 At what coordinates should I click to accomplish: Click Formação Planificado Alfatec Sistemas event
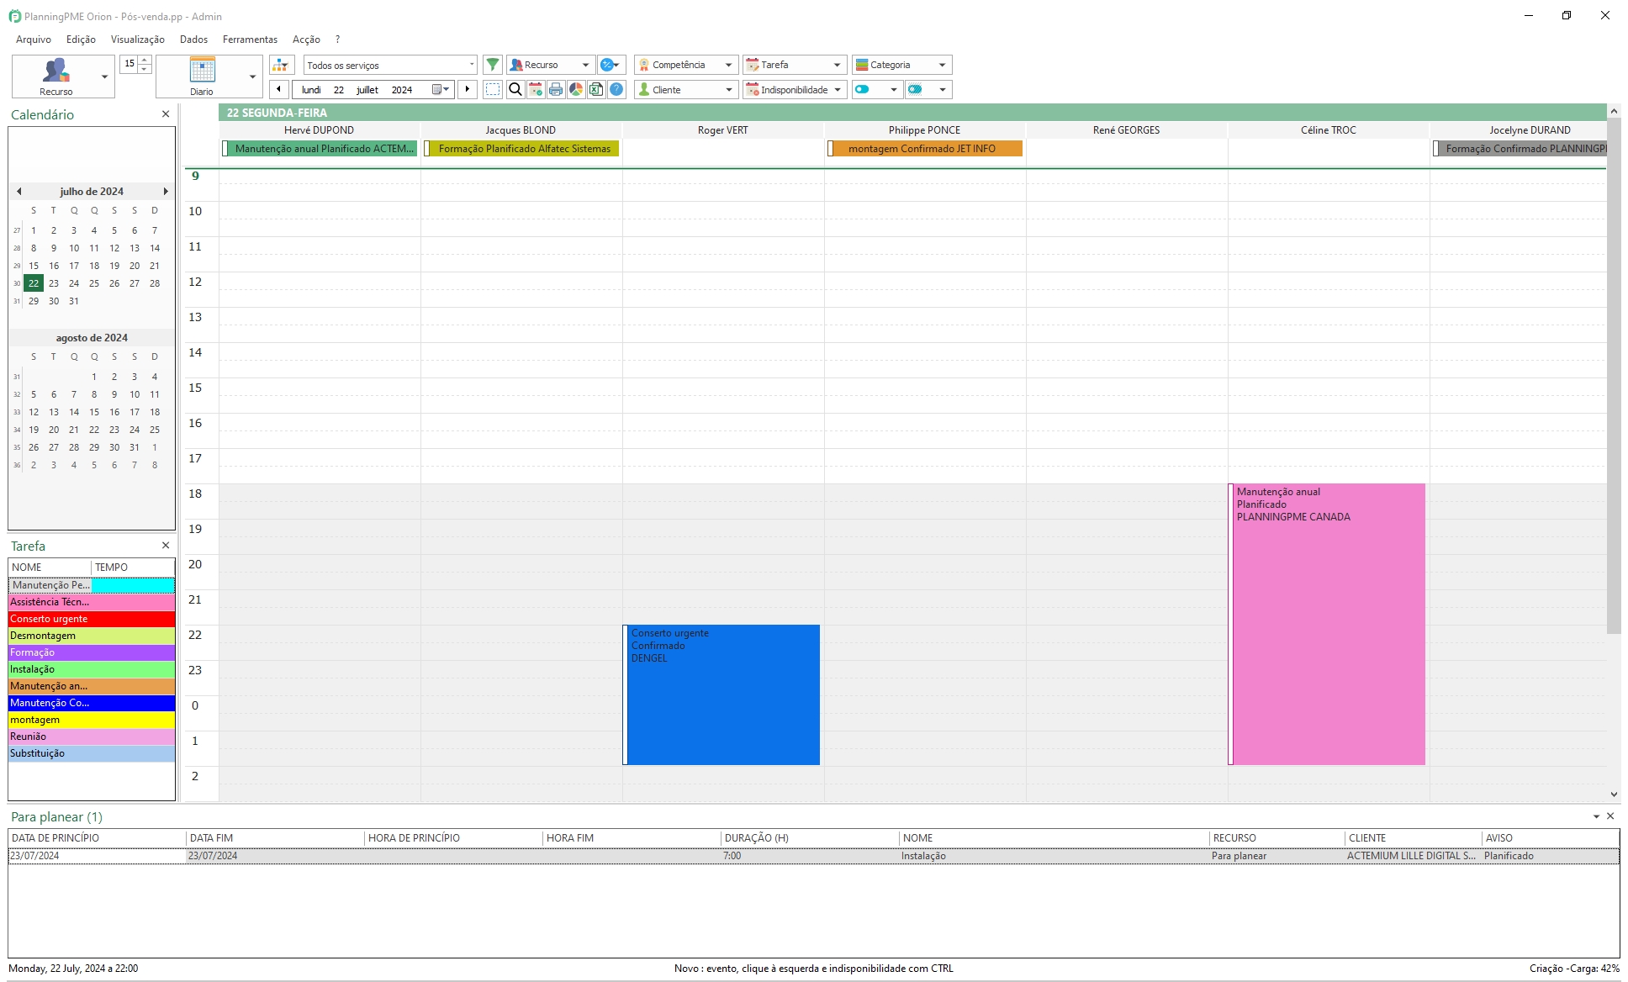click(x=521, y=149)
